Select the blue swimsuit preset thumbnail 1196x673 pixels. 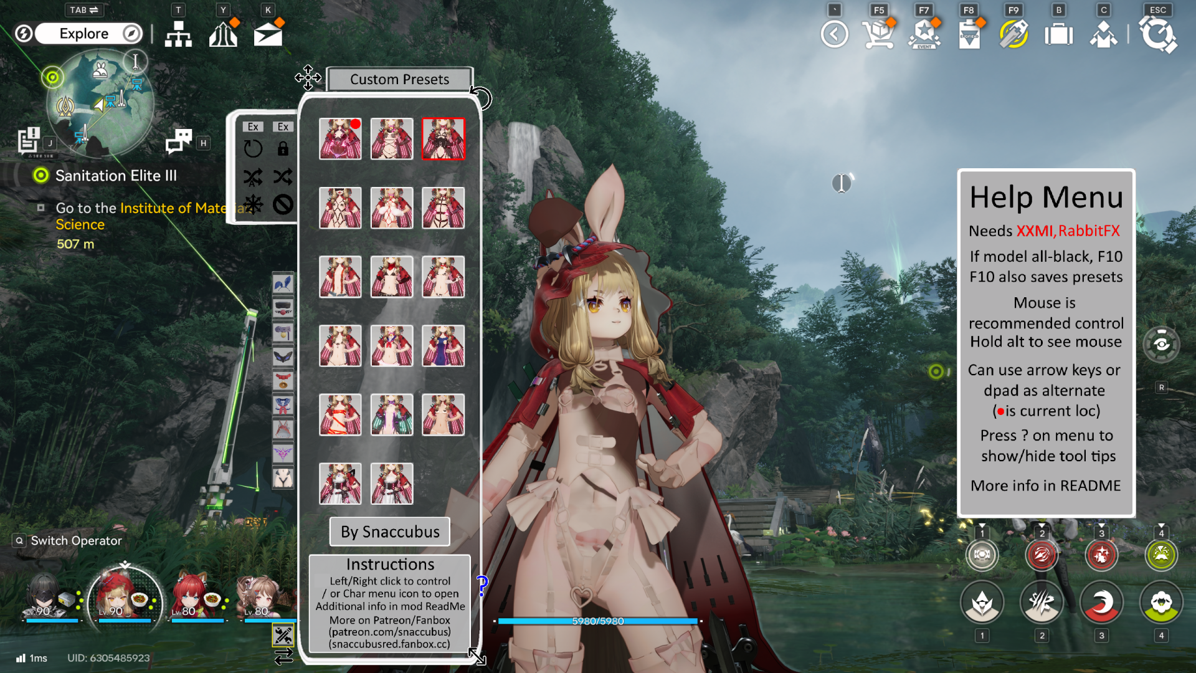(x=444, y=346)
